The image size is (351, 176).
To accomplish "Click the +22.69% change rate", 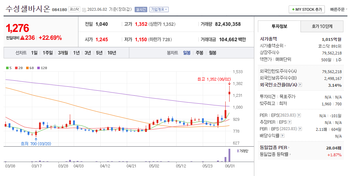I will (x=50, y=38).
